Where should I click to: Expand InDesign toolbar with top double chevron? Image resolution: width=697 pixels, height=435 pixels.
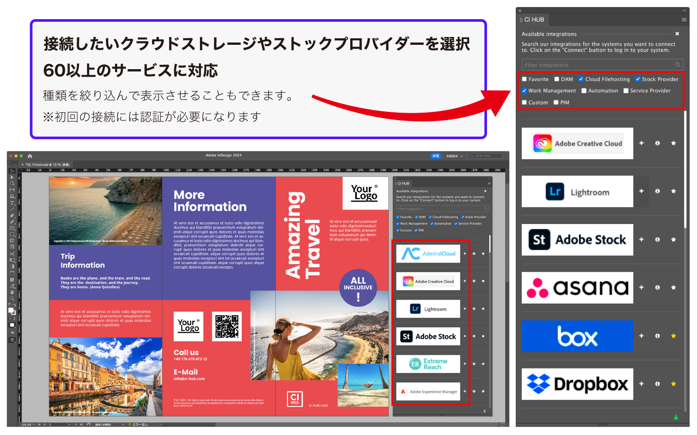tap(10, 162)
